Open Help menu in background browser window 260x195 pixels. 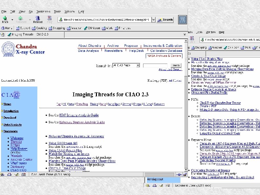pyautogui.click(x=222, y=32)
